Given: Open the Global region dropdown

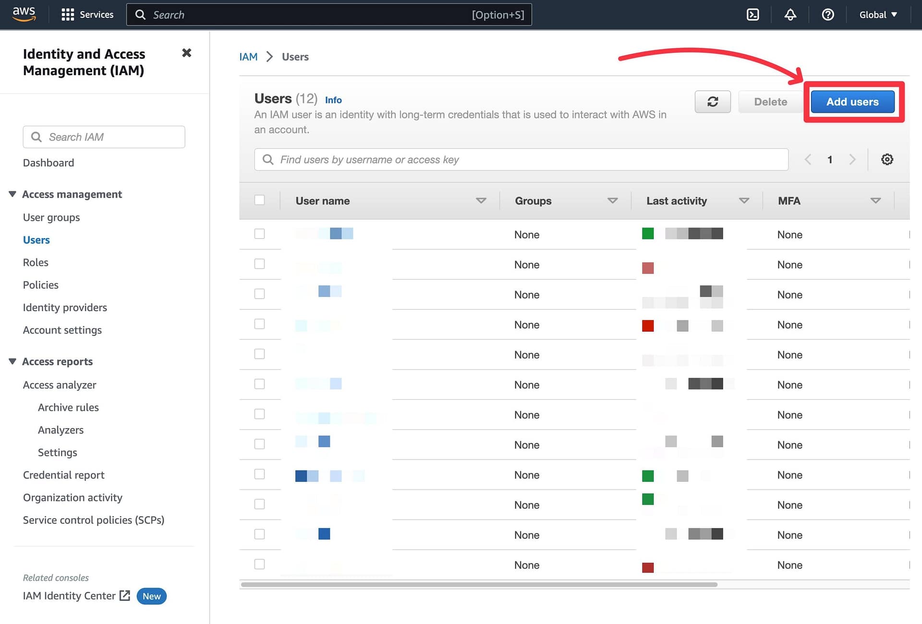Looking at the screenshot, I should [x=878, y=14].
